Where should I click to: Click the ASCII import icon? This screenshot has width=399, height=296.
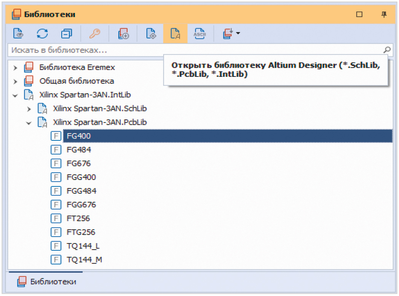(x=199, y=33)
